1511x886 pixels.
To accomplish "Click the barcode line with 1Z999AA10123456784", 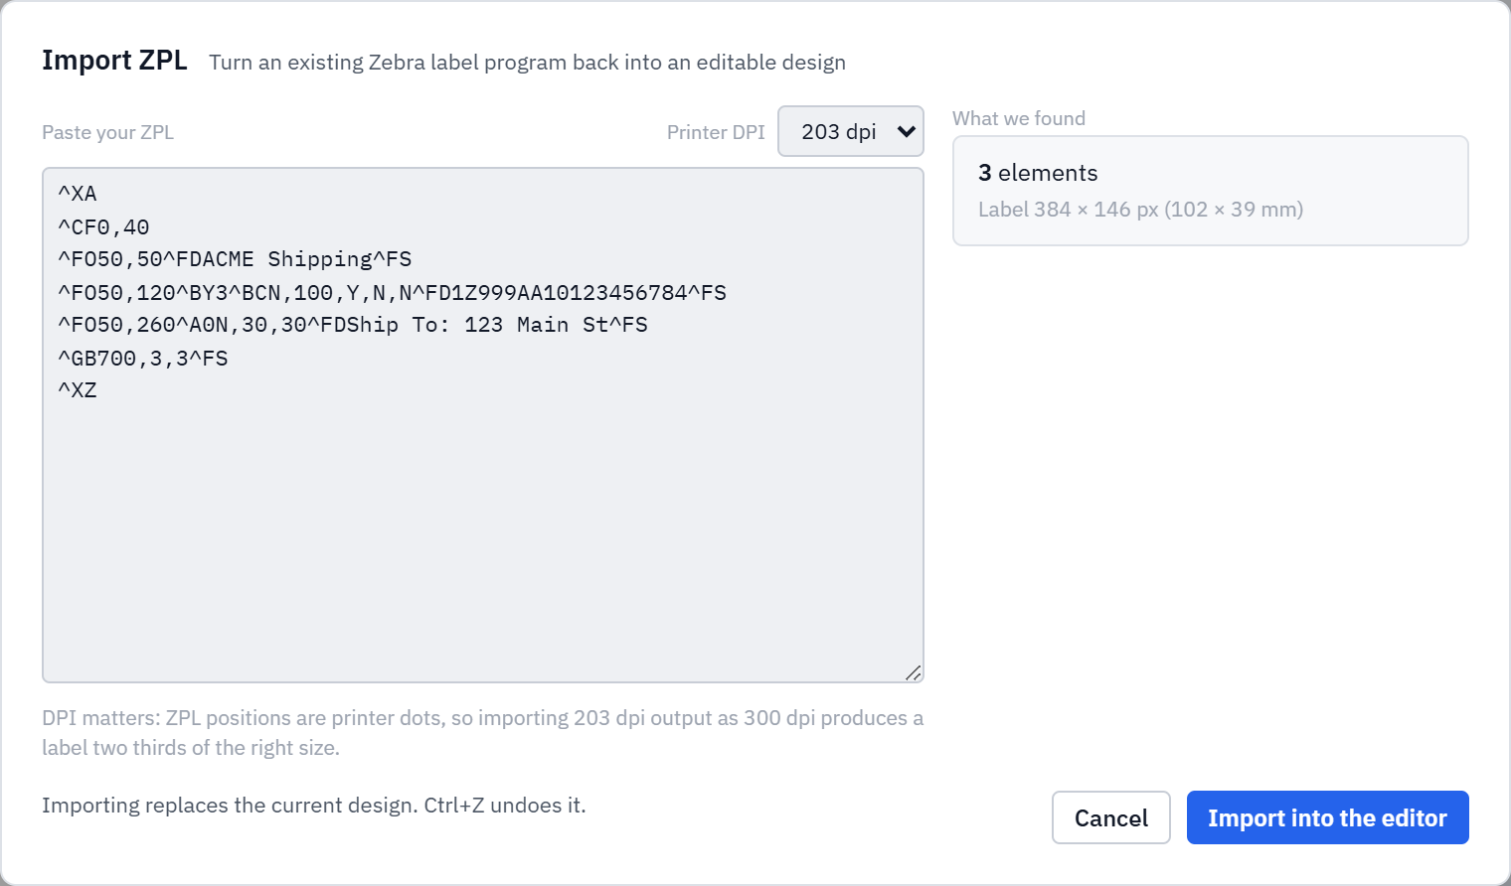I will tap(392, 292).
